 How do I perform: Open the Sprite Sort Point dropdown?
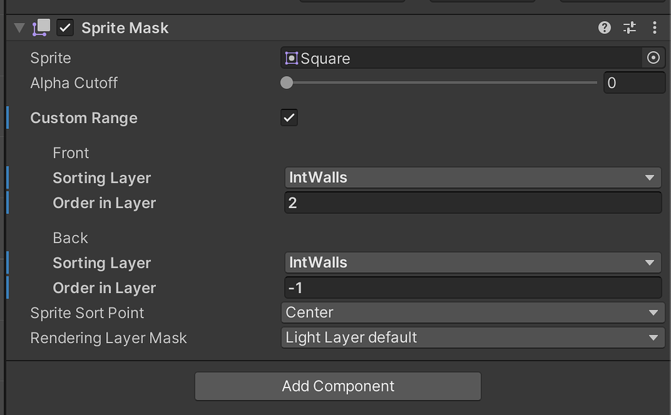coord(472,313)
